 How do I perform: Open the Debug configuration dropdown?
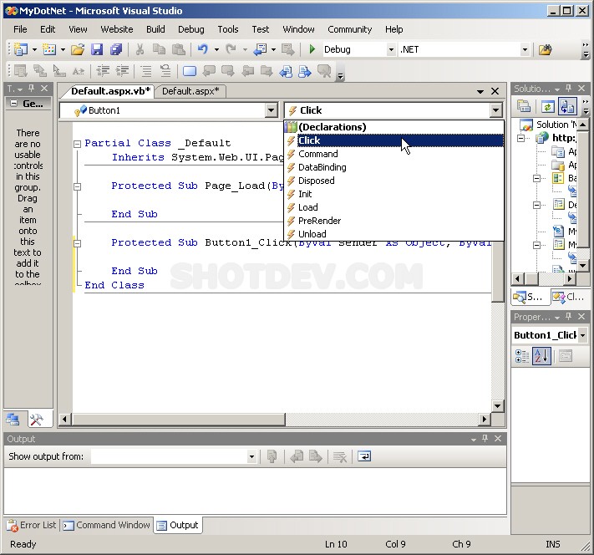[x=390, y=50]
